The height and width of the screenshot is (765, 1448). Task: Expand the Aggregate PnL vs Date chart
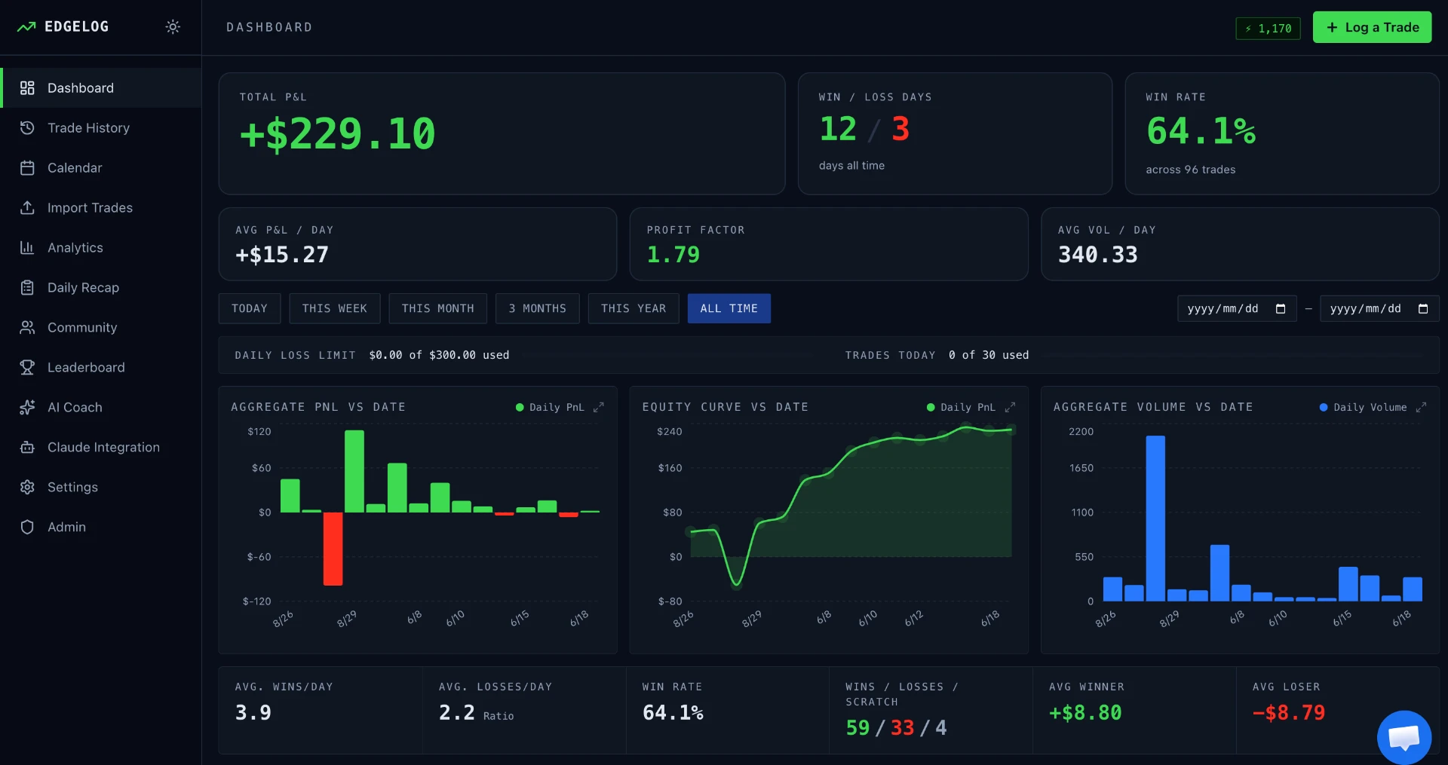(599, 408)
